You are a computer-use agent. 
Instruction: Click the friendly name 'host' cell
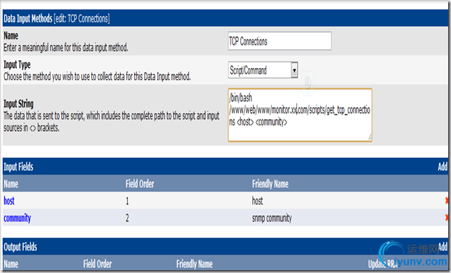point(257,201)
